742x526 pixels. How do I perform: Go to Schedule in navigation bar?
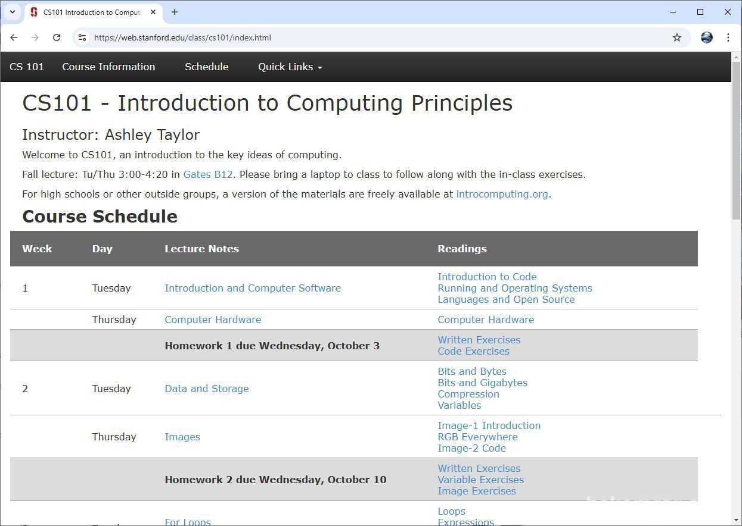coord(206,67)
